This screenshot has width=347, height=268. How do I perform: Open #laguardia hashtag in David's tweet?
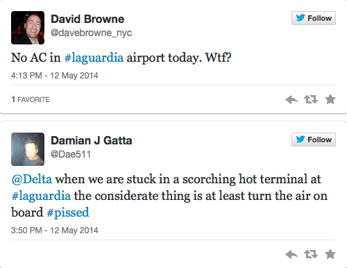(94, 58)
